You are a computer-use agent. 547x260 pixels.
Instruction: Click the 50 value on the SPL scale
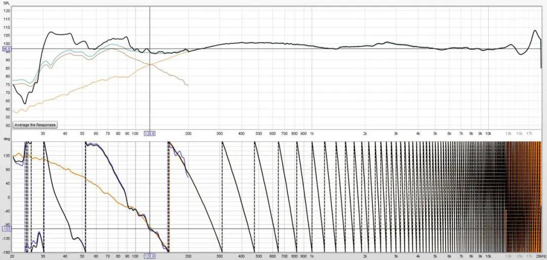coord(7,125)
